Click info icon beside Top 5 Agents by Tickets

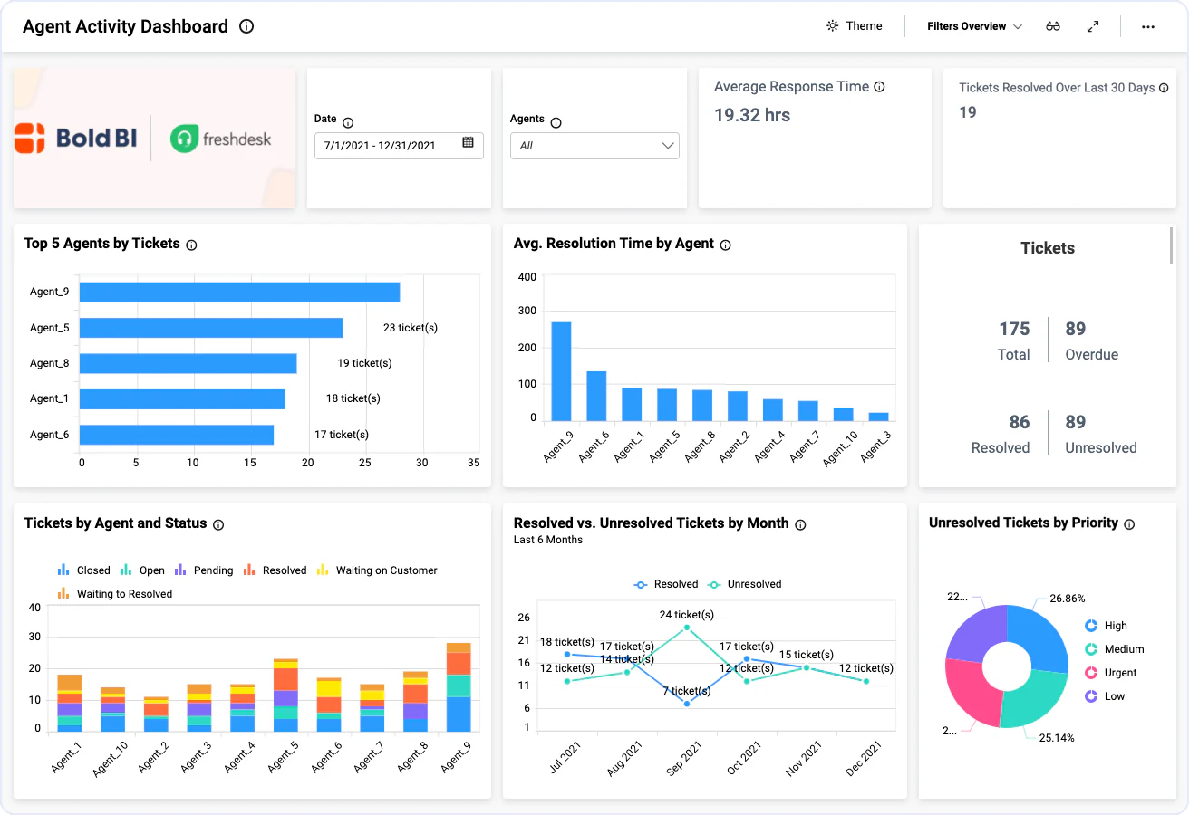click(x=191, y=244)
